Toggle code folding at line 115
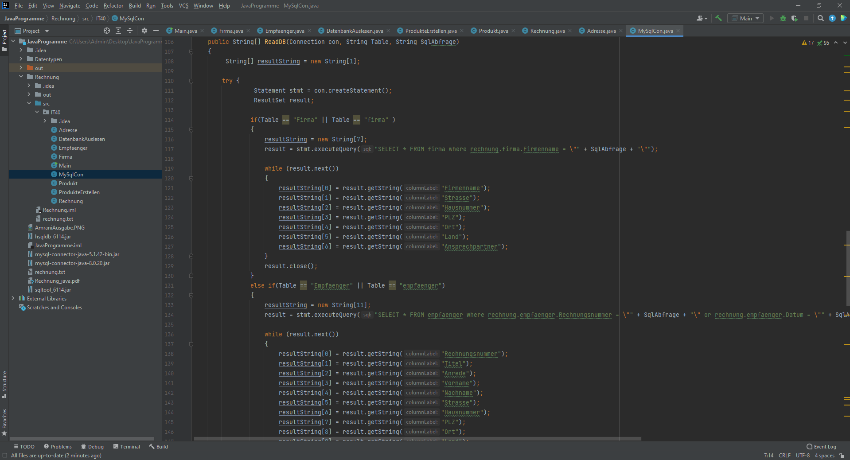This screenshot has width=850, height=460. point(191,129)
